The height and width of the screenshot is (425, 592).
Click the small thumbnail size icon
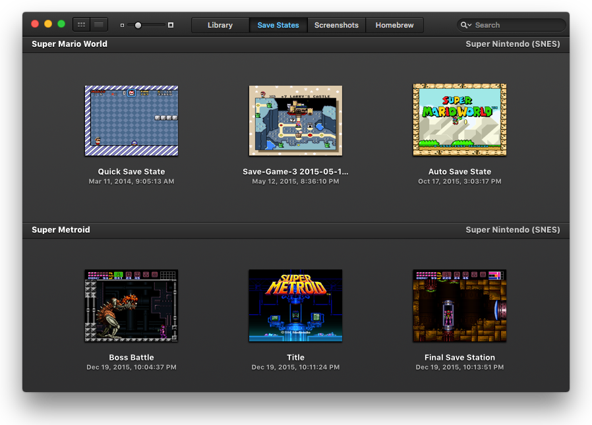tap(122, 25)
